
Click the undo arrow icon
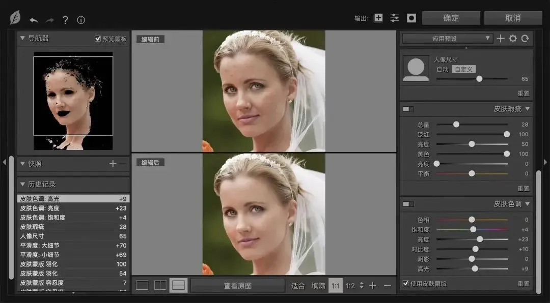tap(34, 20)
